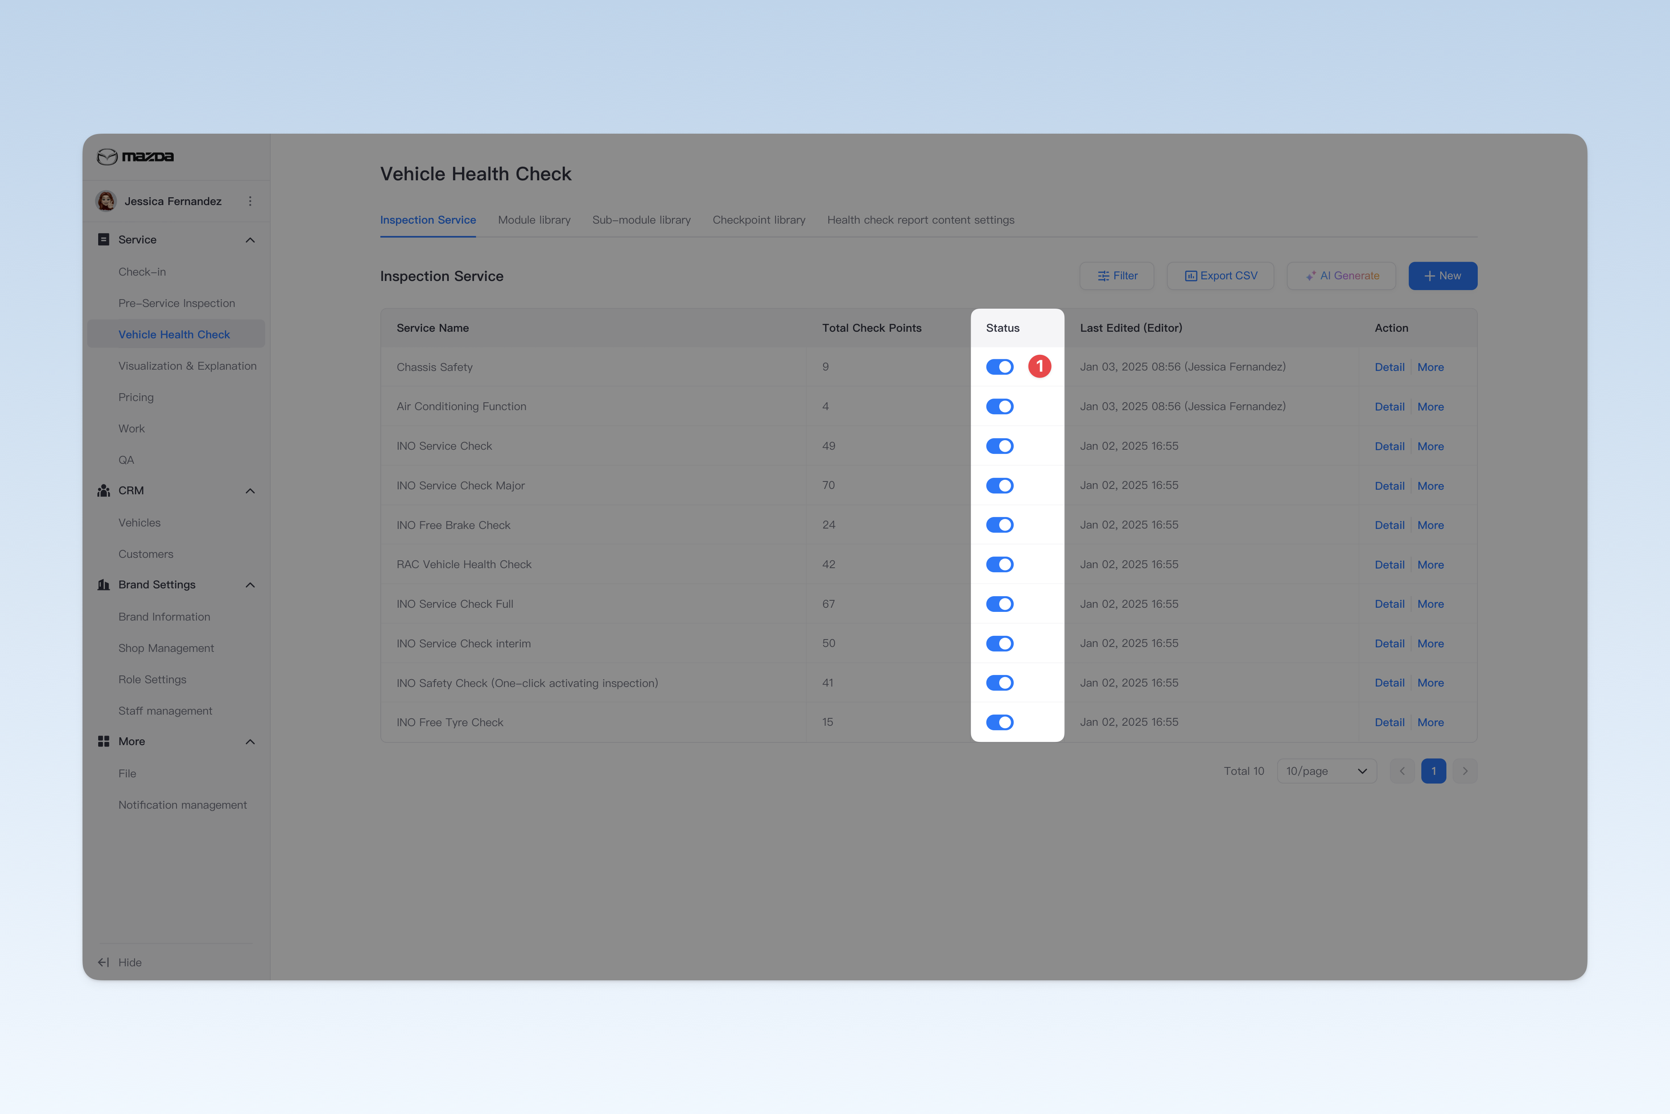
Task: Click the CRM section icon
Action: click(x=104, y=490)
